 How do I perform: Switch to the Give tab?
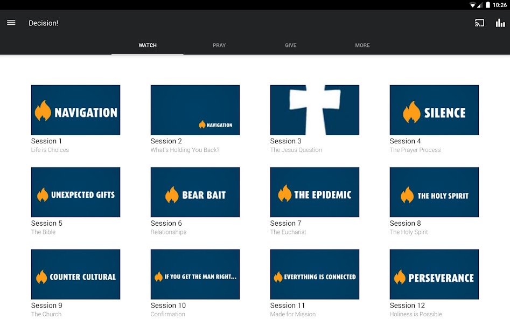tap(291, 45)
